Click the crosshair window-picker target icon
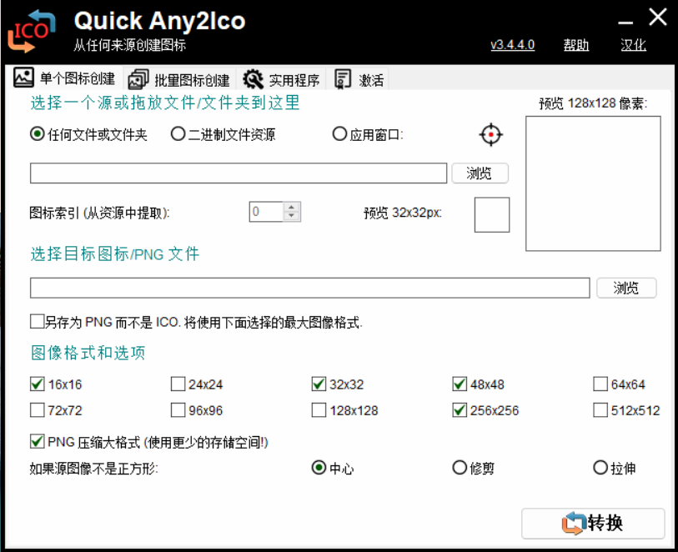678x552 pixels. click(490, 135)
